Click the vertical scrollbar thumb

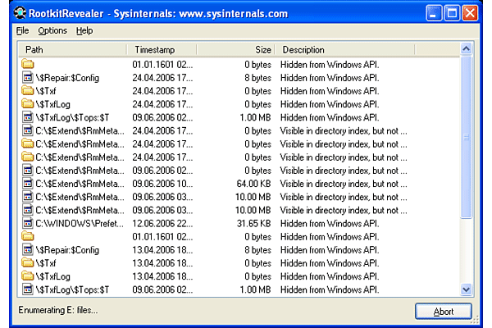pyautogui.click(x=467, y=137)
